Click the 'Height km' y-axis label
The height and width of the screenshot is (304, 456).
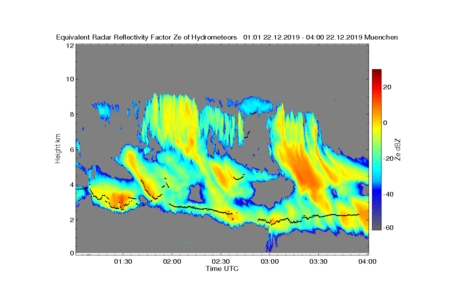coord(58,149)
